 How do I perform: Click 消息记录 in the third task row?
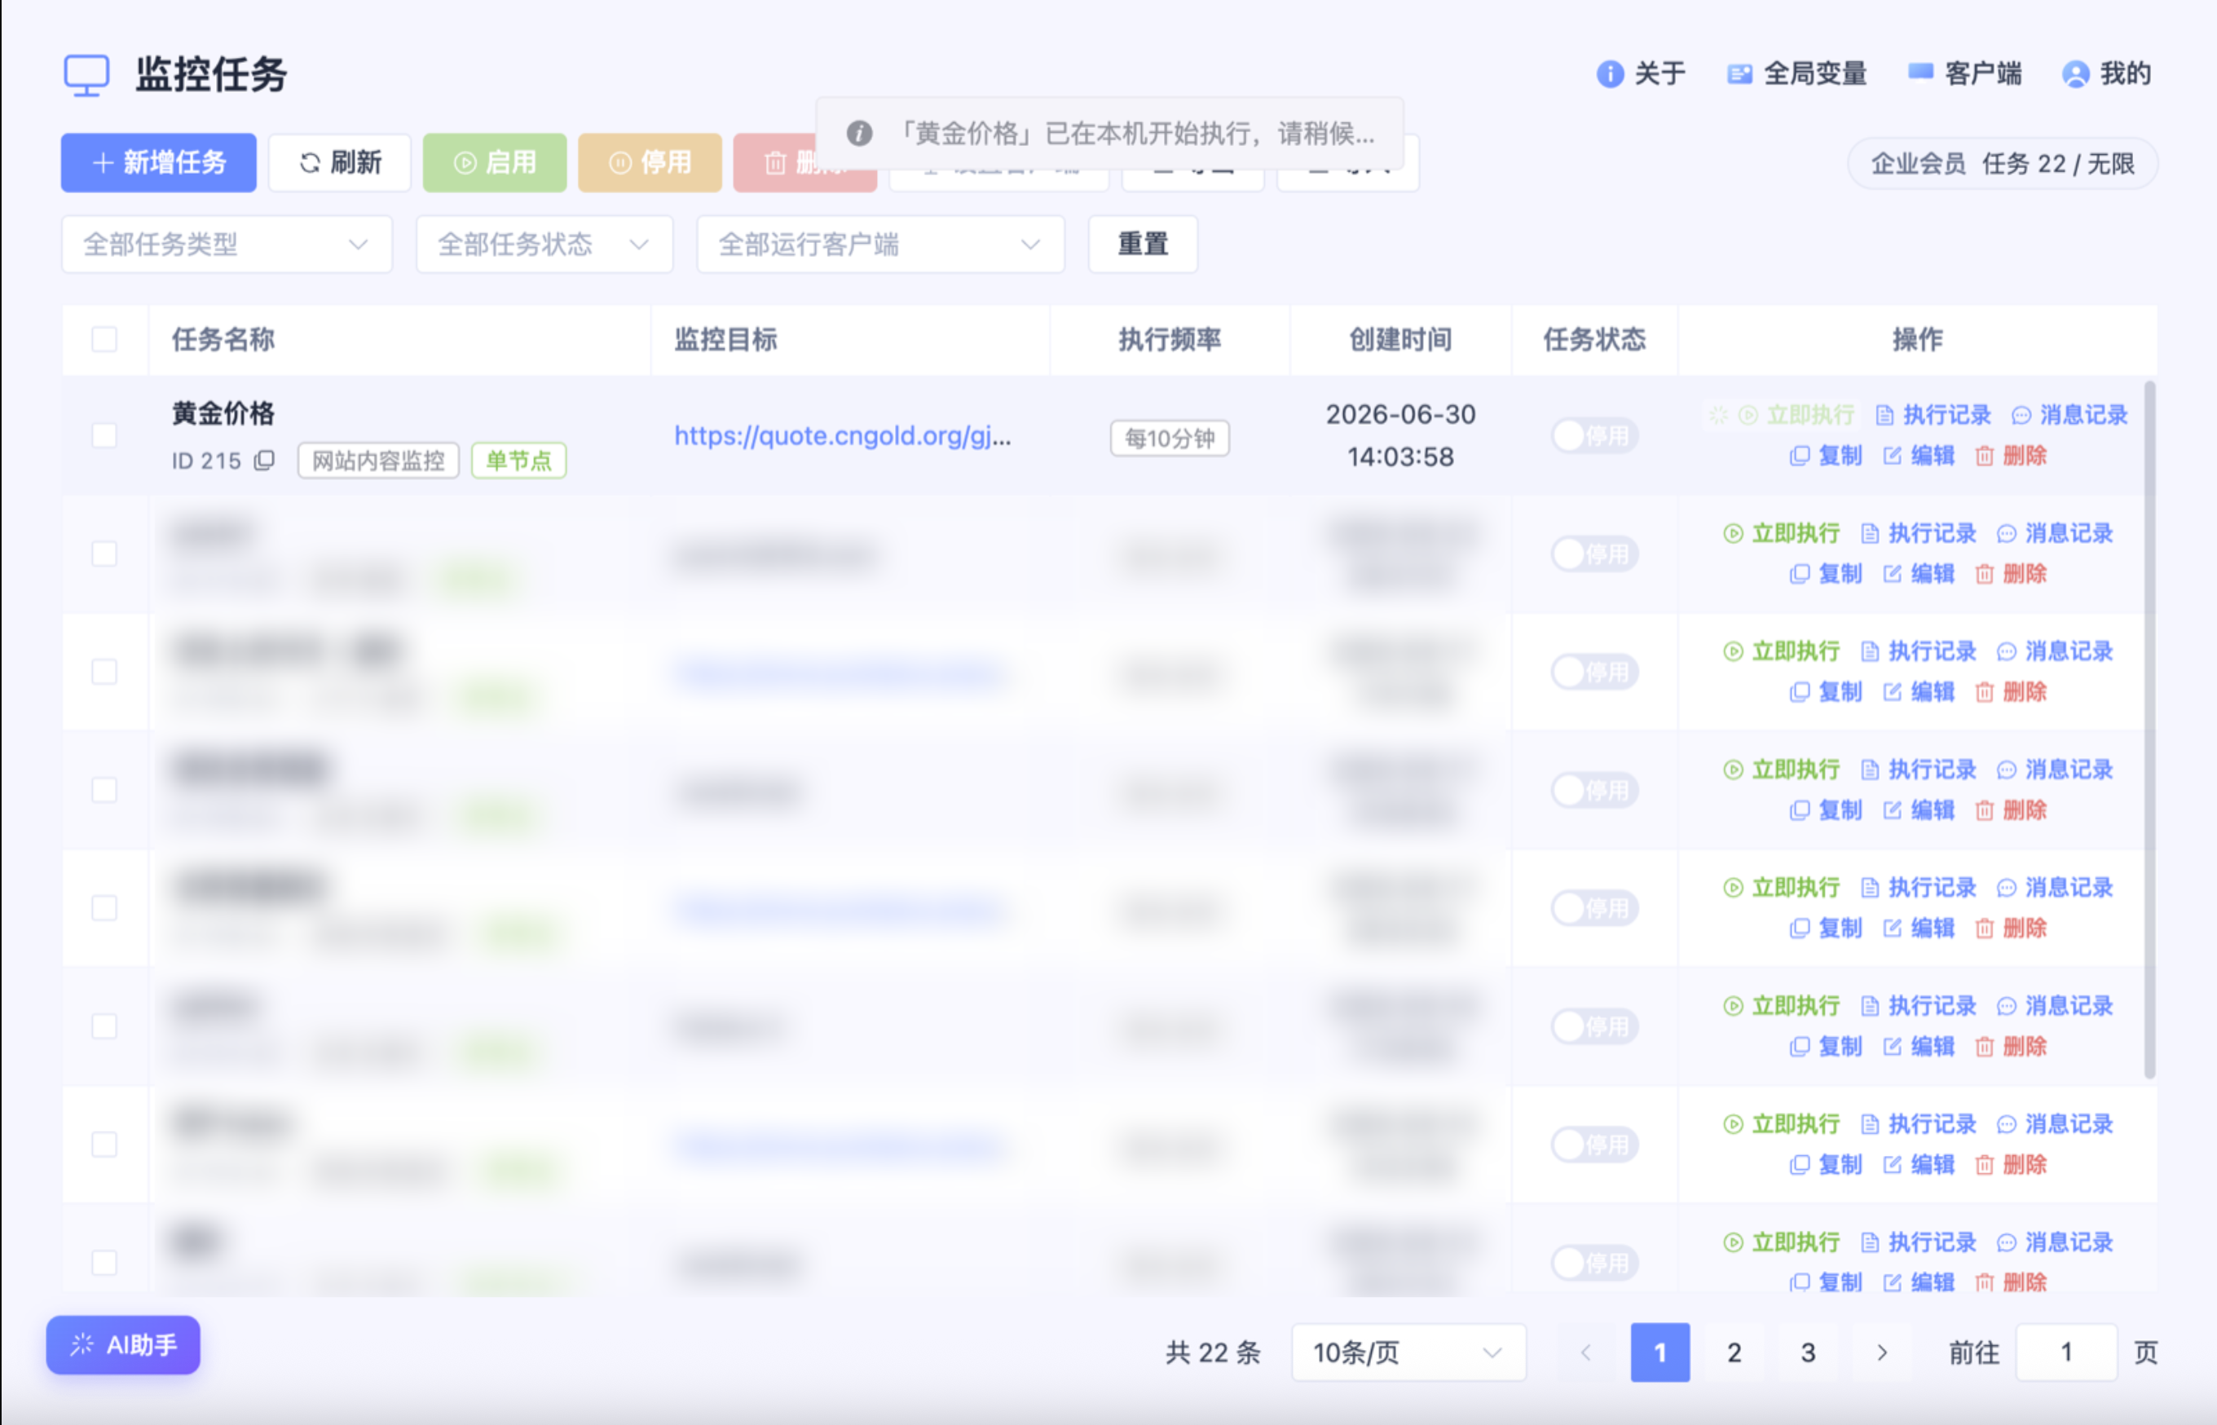click(x=2055, y=651)
